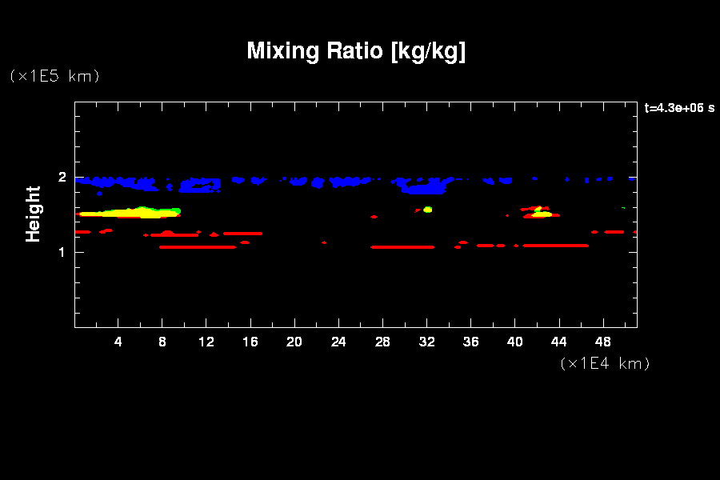Image resolution: width=720 pixels, height=480 pixels.
Task: Click the x-axis tick label '12'
Action: [x=206, y=342]
